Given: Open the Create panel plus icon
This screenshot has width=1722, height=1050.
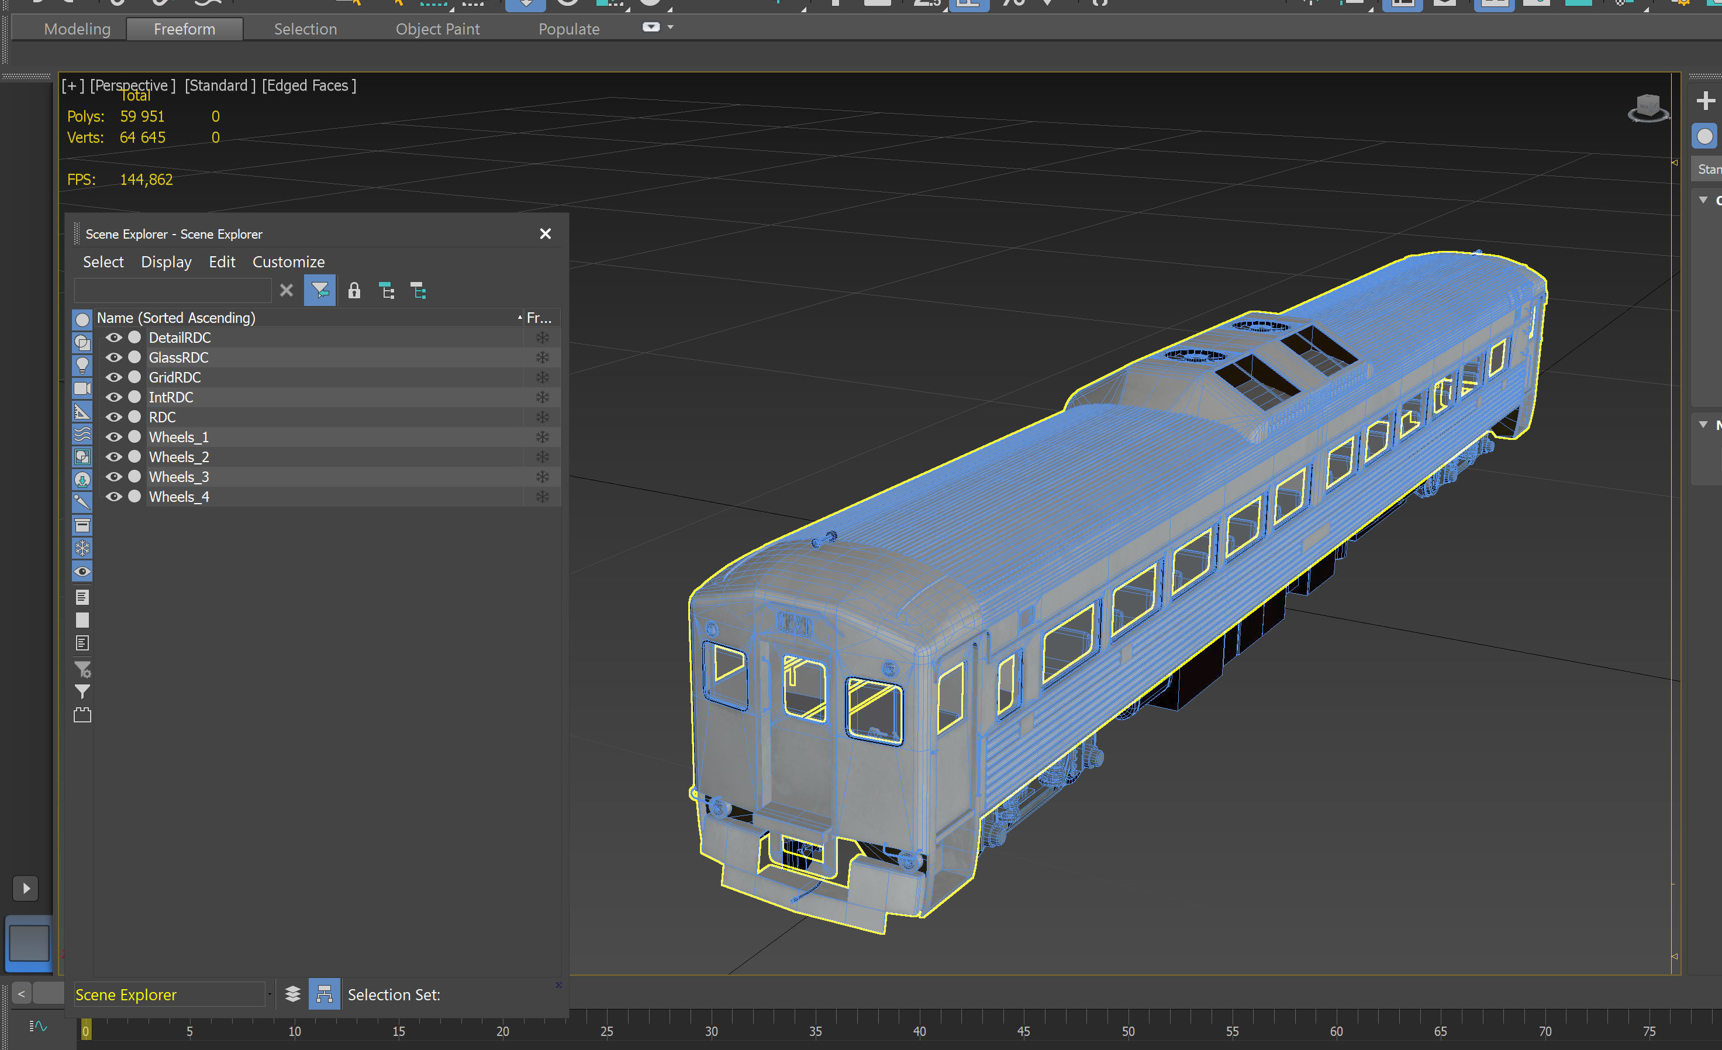Looking at the screenshot, I should click(x=1705, y=101).
